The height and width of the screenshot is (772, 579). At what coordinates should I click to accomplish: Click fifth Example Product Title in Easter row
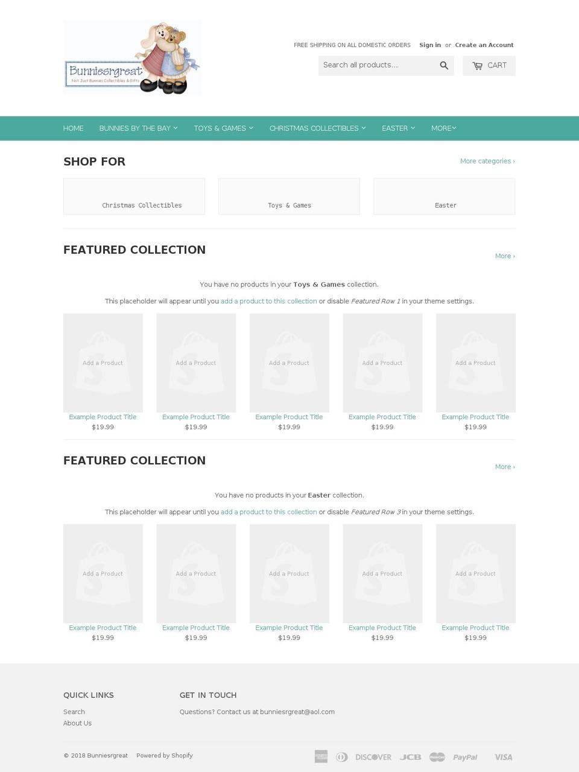point(476,628)
